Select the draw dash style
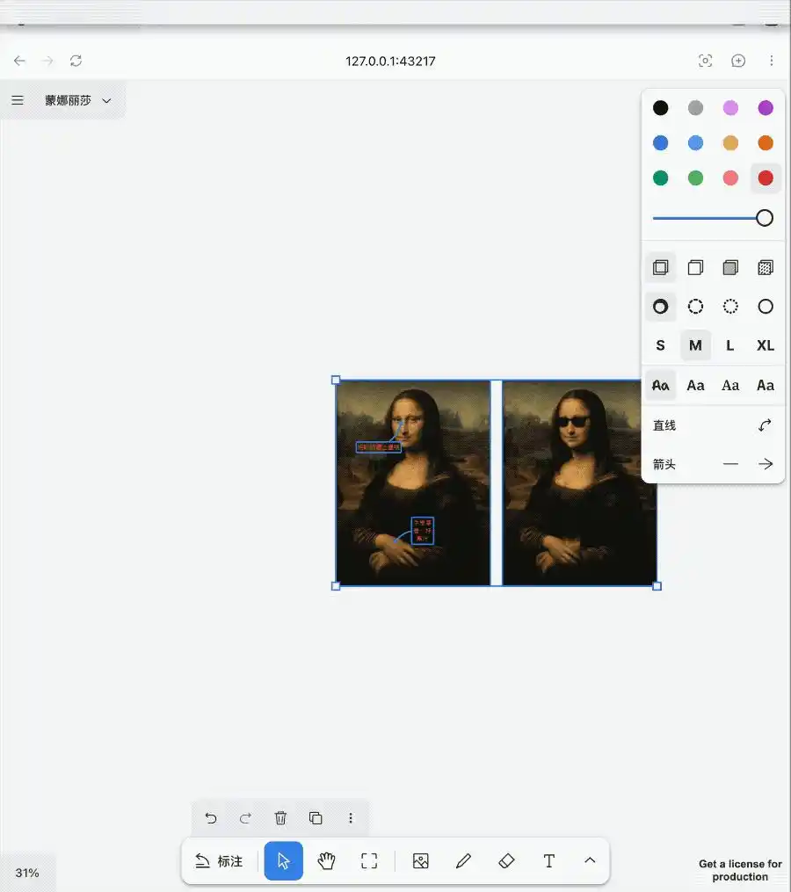 pyautogui.click(x=660, y=307)
